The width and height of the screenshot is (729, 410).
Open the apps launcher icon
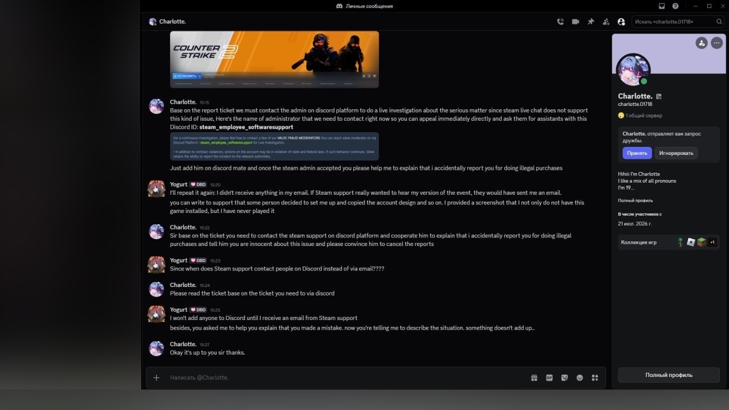click(x=595, y=378)
